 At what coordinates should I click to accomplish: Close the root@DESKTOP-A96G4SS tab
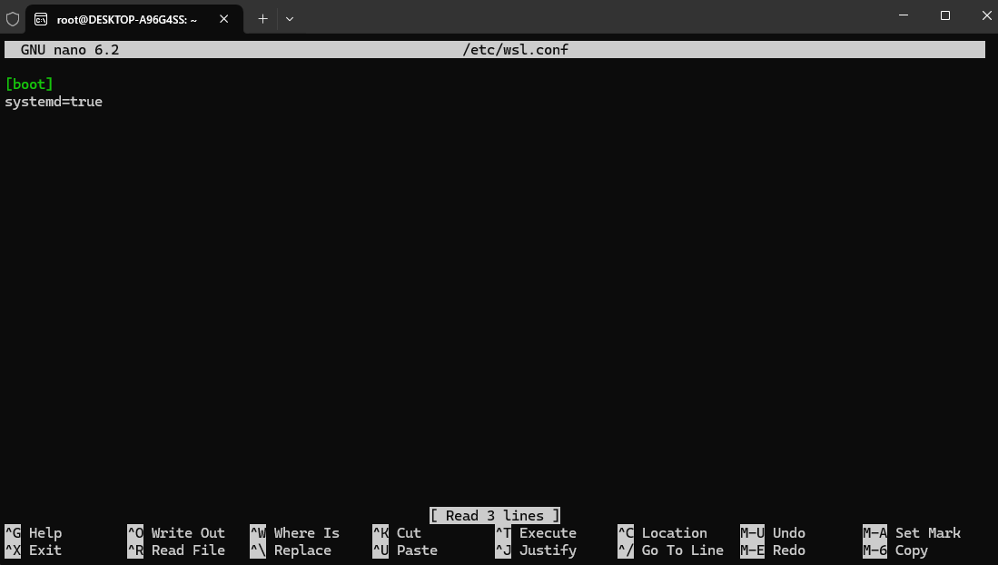tap(224, 18)
